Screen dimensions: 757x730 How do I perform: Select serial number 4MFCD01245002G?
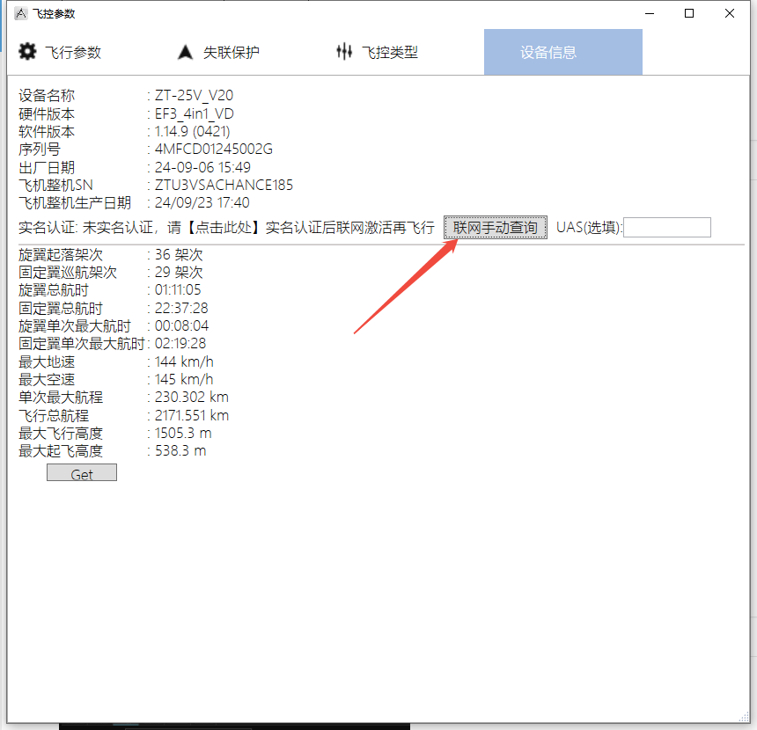213,150
